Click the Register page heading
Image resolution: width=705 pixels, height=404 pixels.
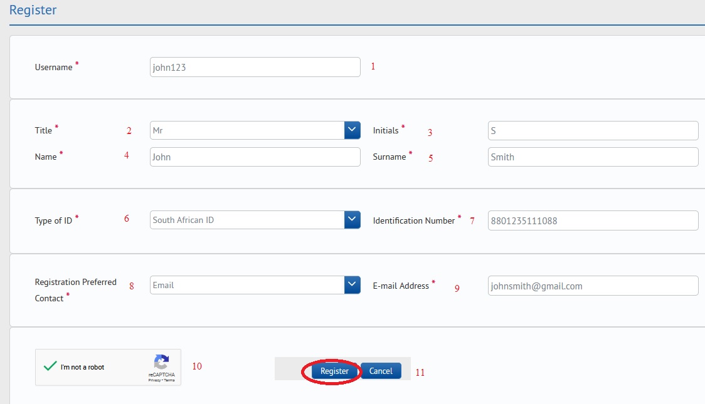[33, 11]
